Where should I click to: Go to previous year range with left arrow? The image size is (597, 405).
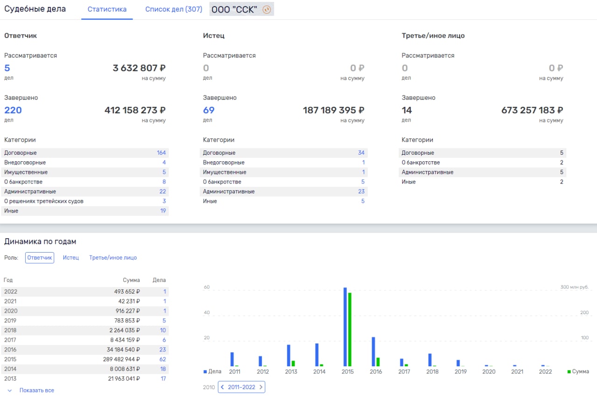pyautogui.click(x=223, y=387)
